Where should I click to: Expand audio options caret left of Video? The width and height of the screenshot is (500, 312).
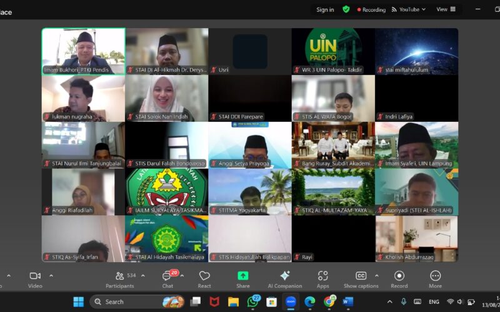click(x=9, y=276)
